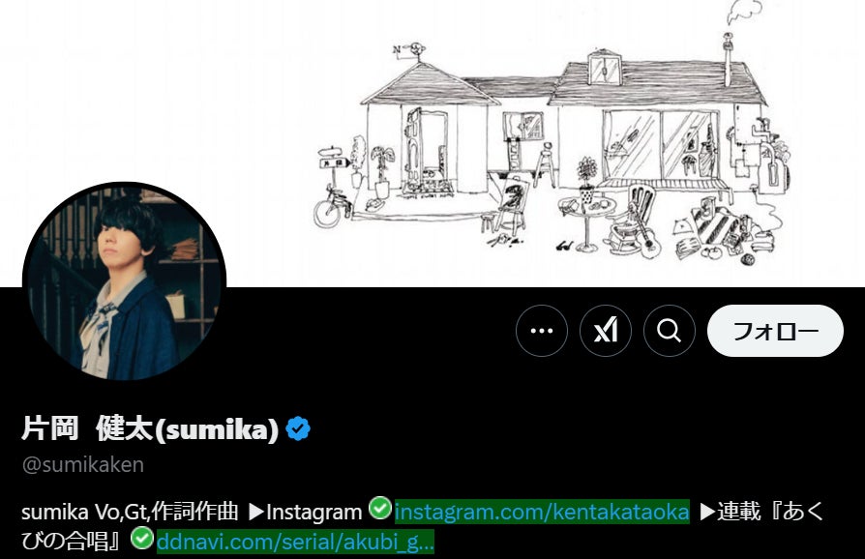The width and height of the screenshot is (865, 559).
Task: Click the chimney smoke in the banner
Action: (x=744, y=13)
